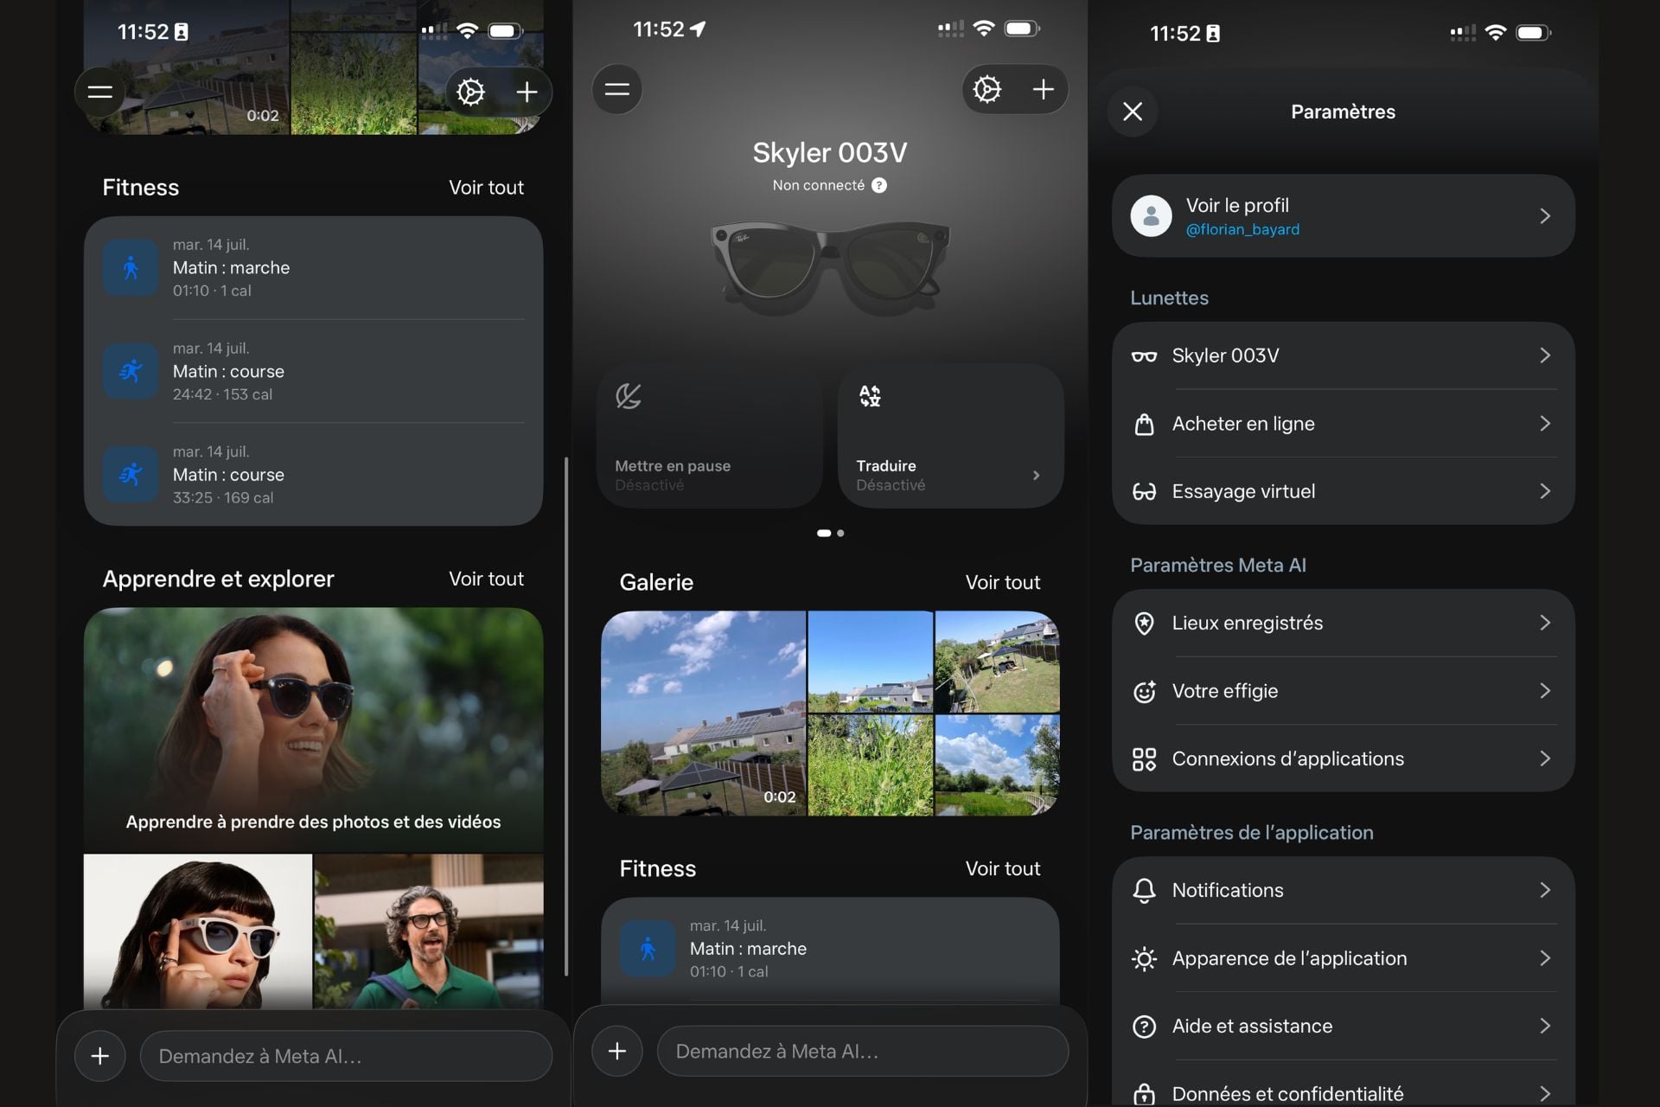Image resolution: width=1660 pixels, height=1107 pixels.
Task: Open settings gear on middle phone screen
Action: 987,89
